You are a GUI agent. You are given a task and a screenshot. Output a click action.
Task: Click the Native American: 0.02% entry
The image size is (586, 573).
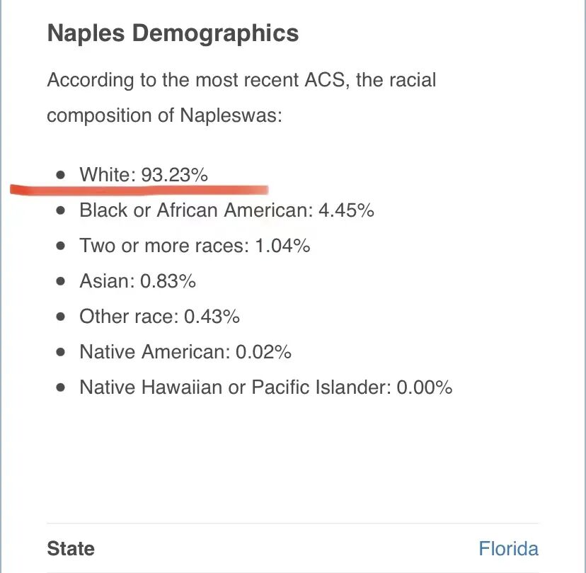pyautogui.click(x=185, y=351)
